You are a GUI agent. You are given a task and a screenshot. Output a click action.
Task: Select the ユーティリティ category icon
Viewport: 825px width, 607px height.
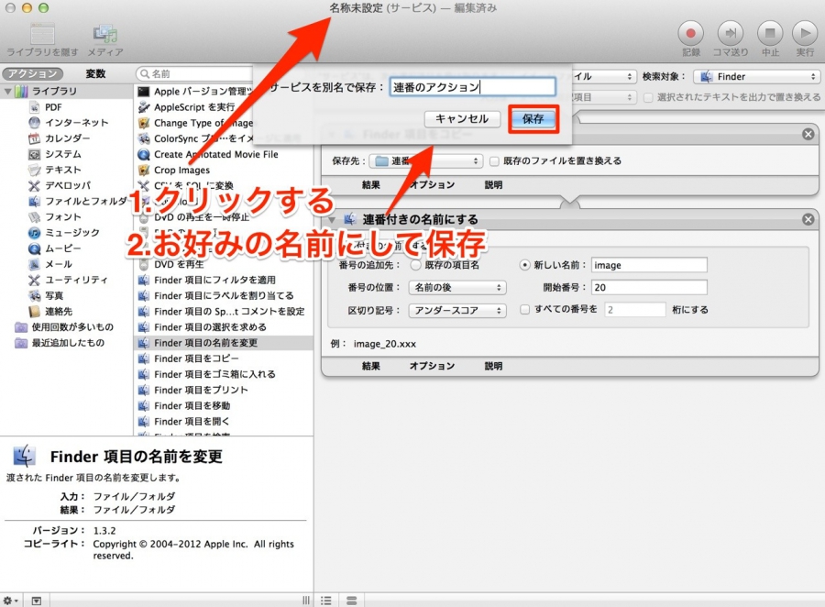34,280
